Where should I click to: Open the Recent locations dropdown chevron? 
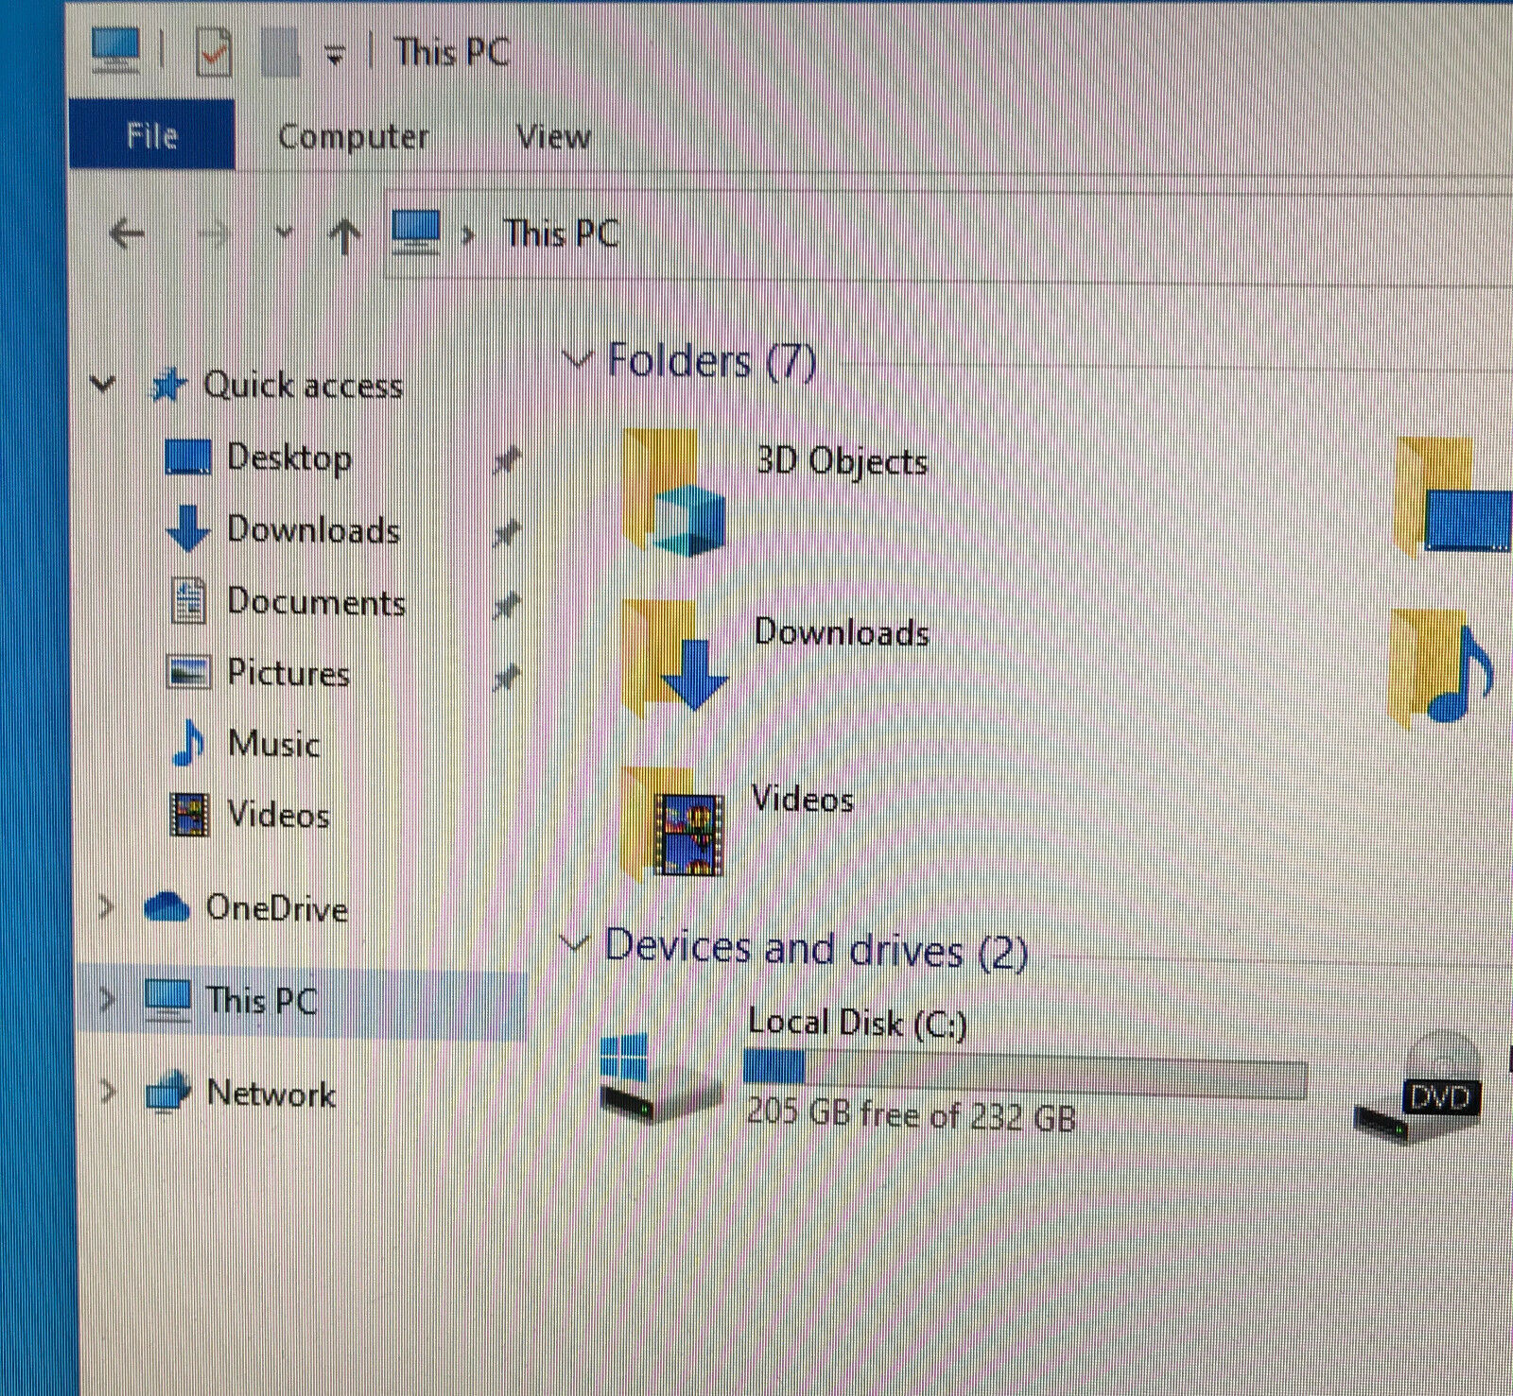(285, 232)
